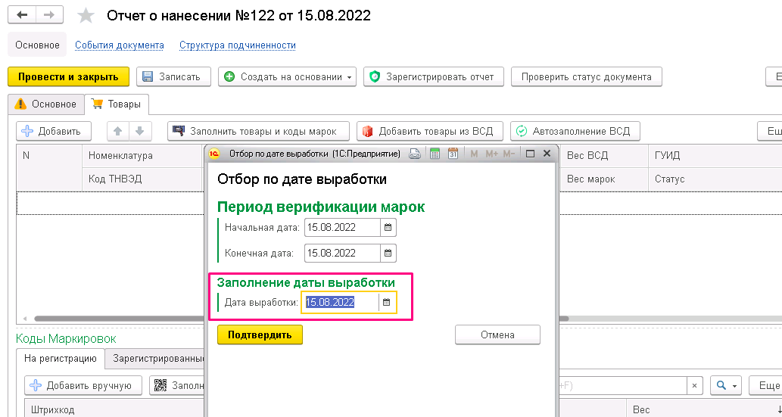Open the События документа link
This screenshot has width=782, height=417.
pos(119,45)
